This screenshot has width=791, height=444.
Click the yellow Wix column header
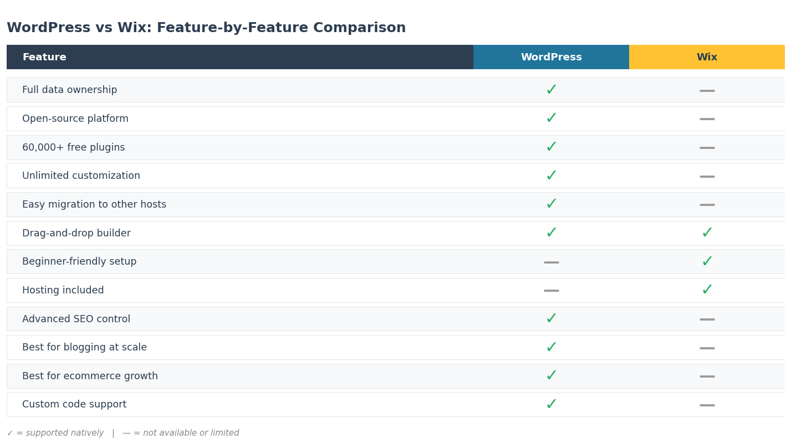click(707, 57)
